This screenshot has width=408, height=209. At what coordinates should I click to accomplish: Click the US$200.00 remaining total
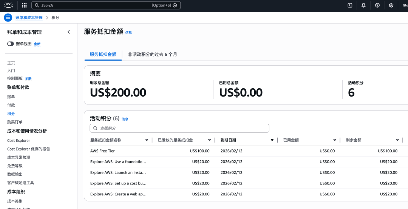[x=118, y=92]
